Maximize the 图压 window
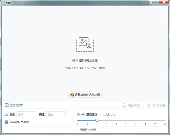The height and width of the screenshot is (135, 170). click(x=156, y=2)
